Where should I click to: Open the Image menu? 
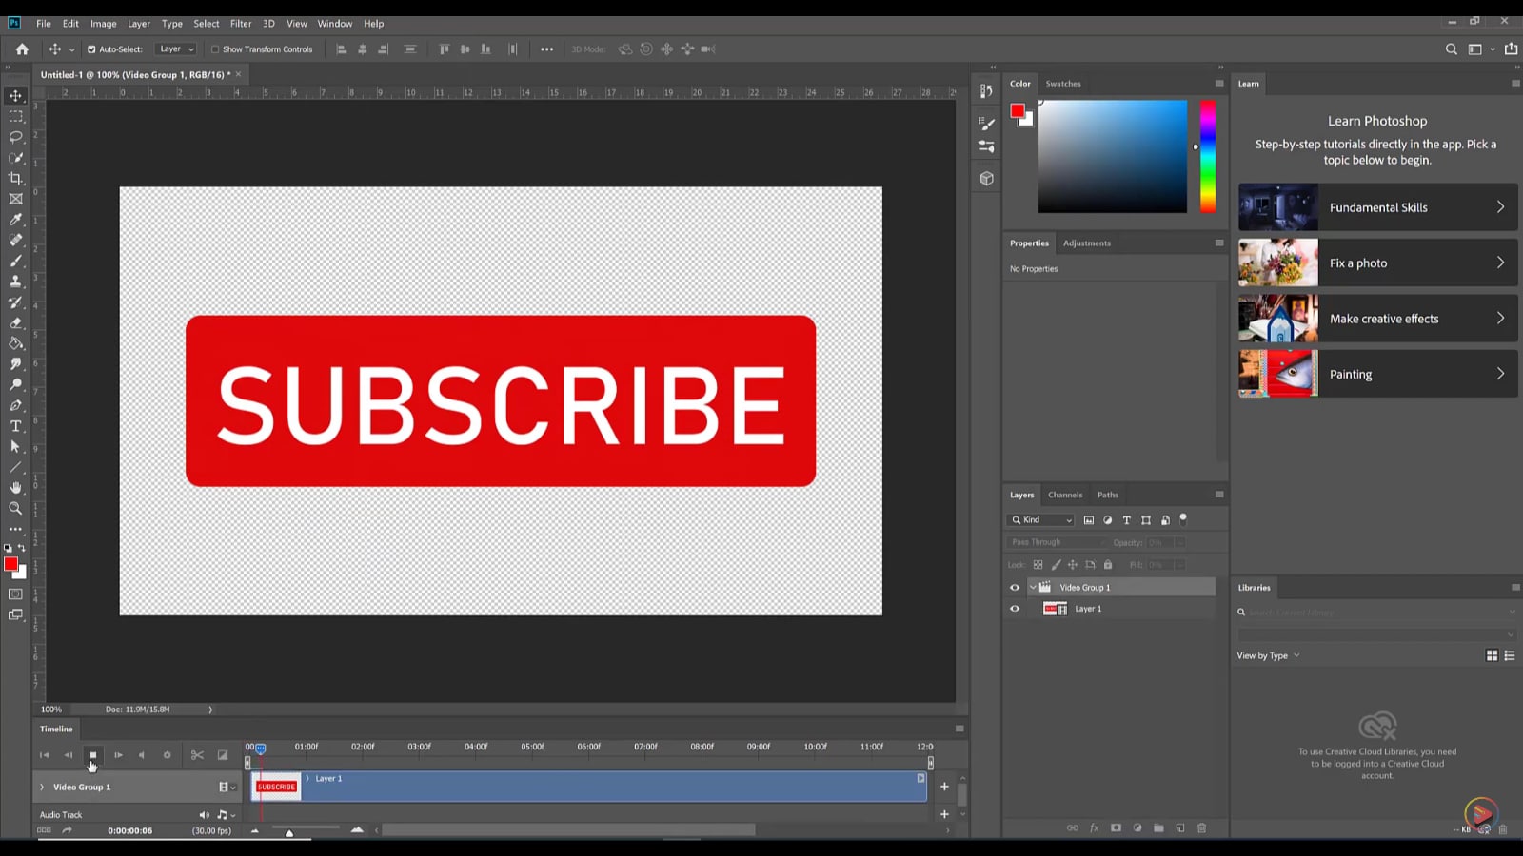104,24
